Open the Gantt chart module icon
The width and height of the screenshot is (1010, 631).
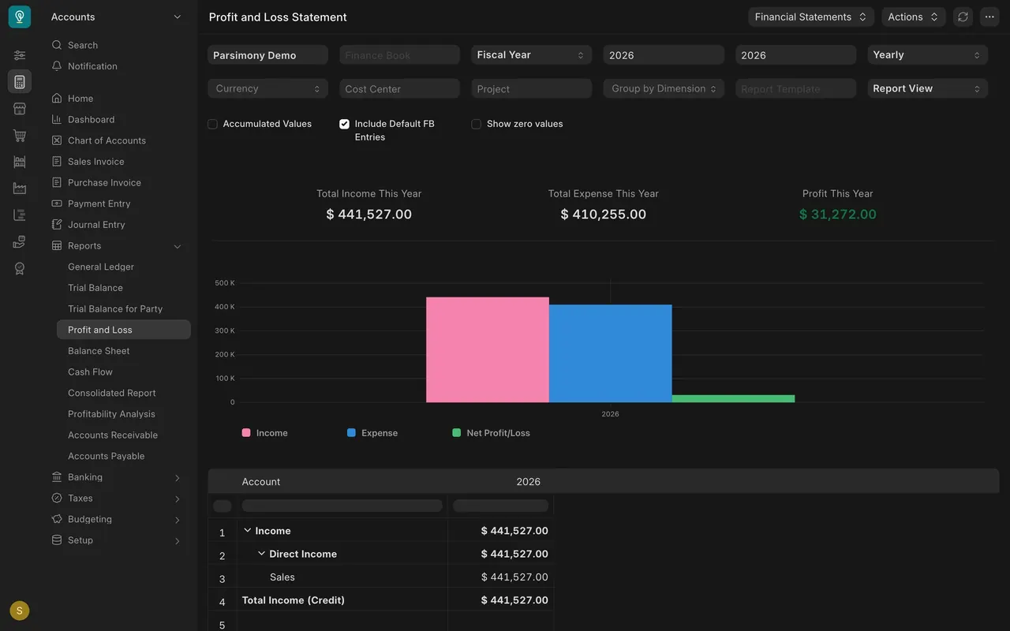click(x=20, y=215)
